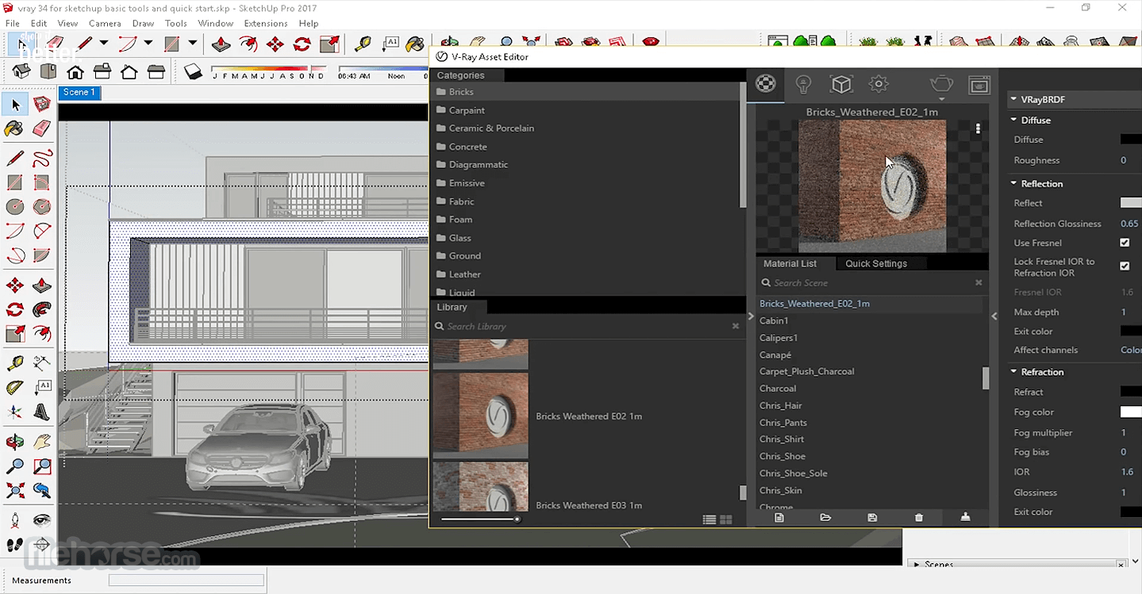Screen dimensions: 1142x594
Task: Import material with the open folder icon
Action: click(825, 518)
